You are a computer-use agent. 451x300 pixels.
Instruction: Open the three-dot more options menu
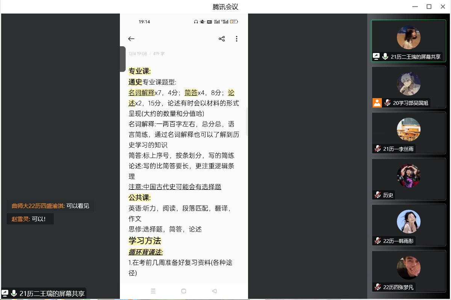click(236, 39)
